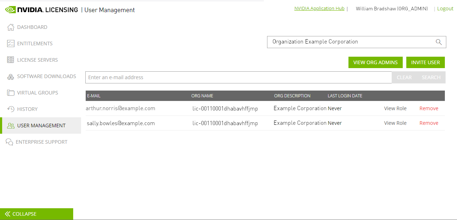Open the User Management menu entry

41,125
